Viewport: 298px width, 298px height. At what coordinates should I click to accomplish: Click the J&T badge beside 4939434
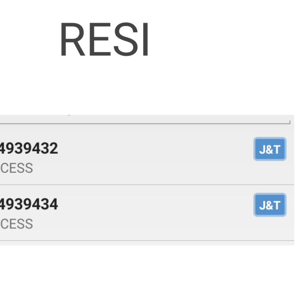tap(270, 205)
